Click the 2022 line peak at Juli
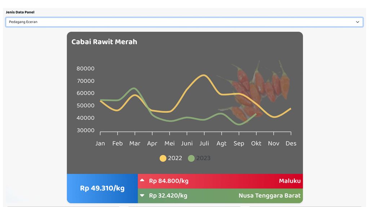The height and width of the screenshot is (207, 369). (204, 75)
